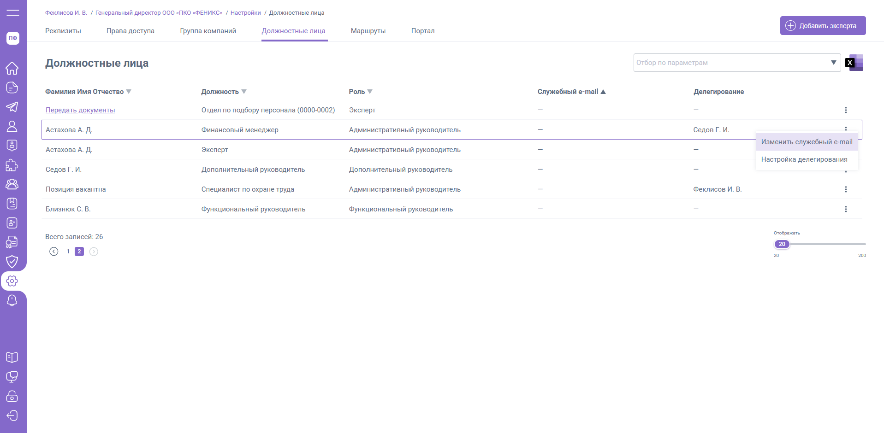The image size is (884, 433).
Task: Select the Должностные лица tab
Action: pos(294,31)
